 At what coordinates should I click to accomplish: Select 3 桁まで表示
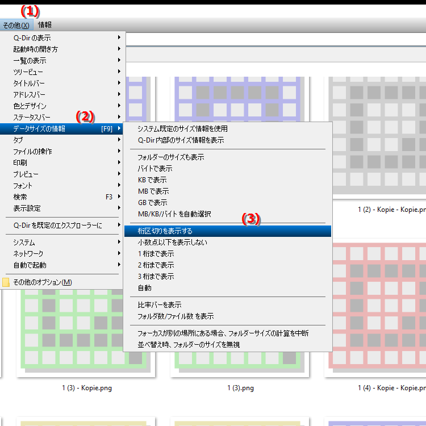pyautogui.click(x=228, y=277)
